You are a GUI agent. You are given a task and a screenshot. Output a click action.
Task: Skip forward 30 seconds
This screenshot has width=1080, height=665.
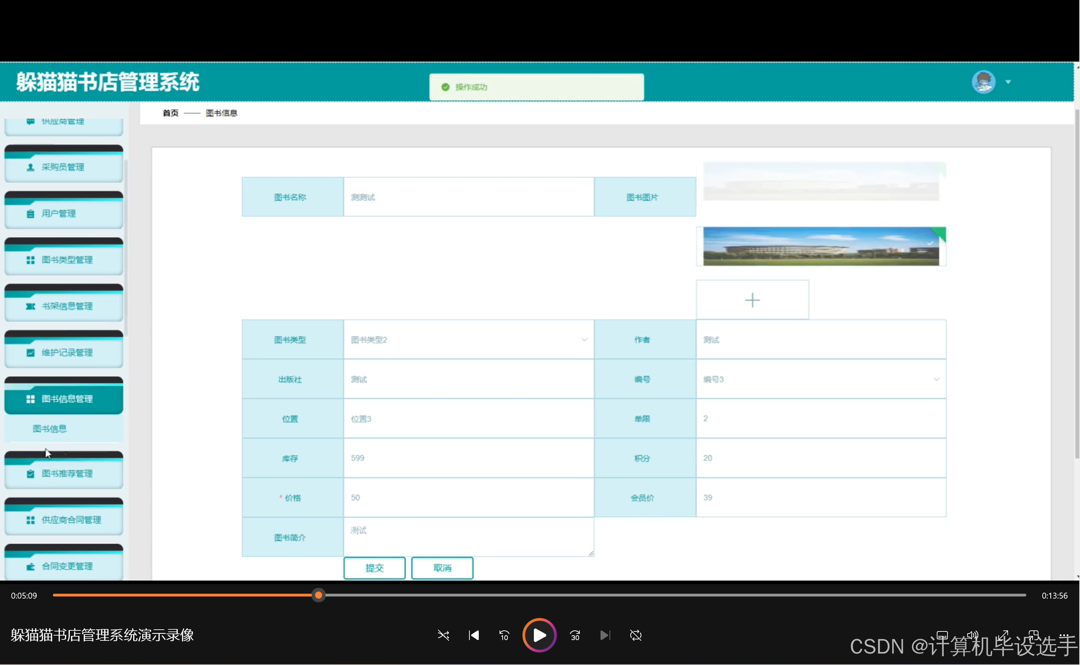tap(575, 635)
